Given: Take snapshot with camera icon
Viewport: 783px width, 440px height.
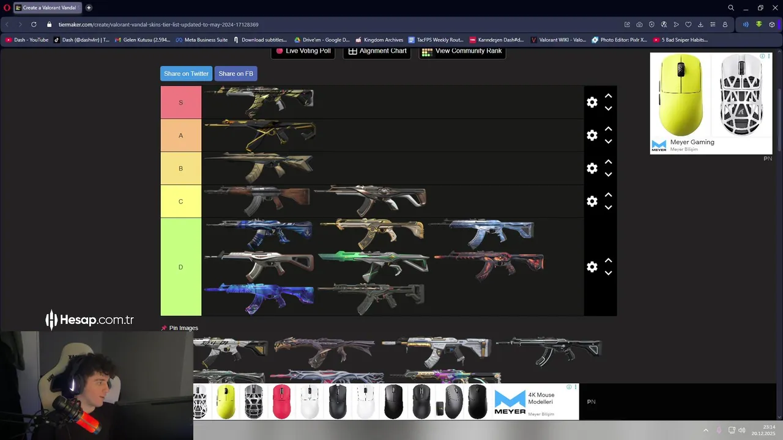Looking at the screenshot, I should [x=639, y=24].
